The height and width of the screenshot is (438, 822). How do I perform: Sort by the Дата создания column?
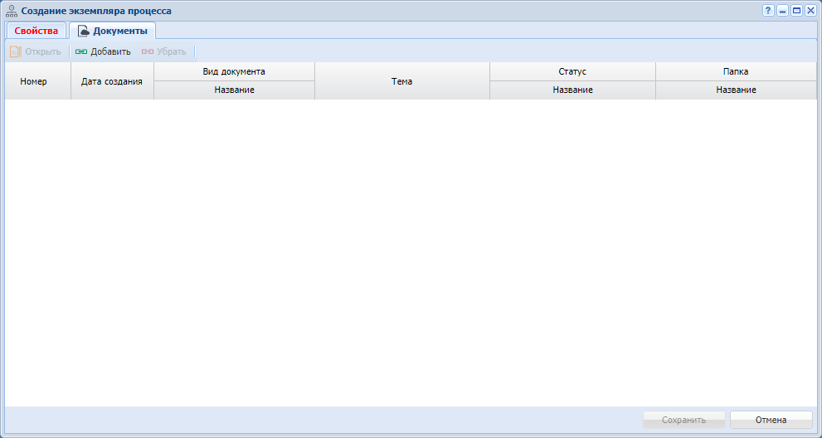coord(112,81)
